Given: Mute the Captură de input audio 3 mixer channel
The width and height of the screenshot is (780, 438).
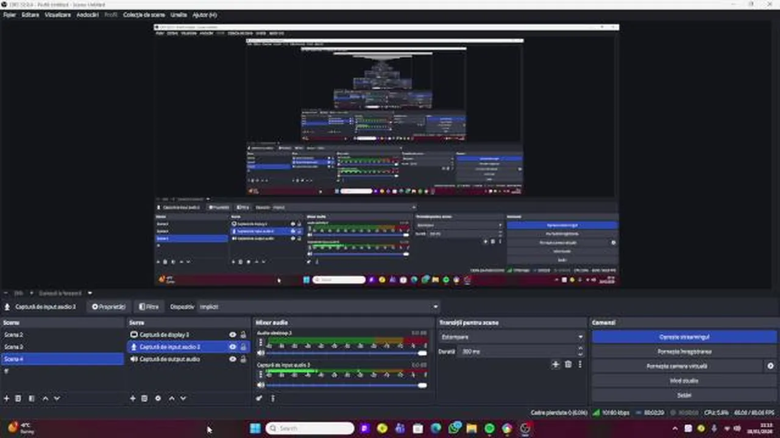Looking at the screenshot, I should pyautogui.click(x=261, y=385).
